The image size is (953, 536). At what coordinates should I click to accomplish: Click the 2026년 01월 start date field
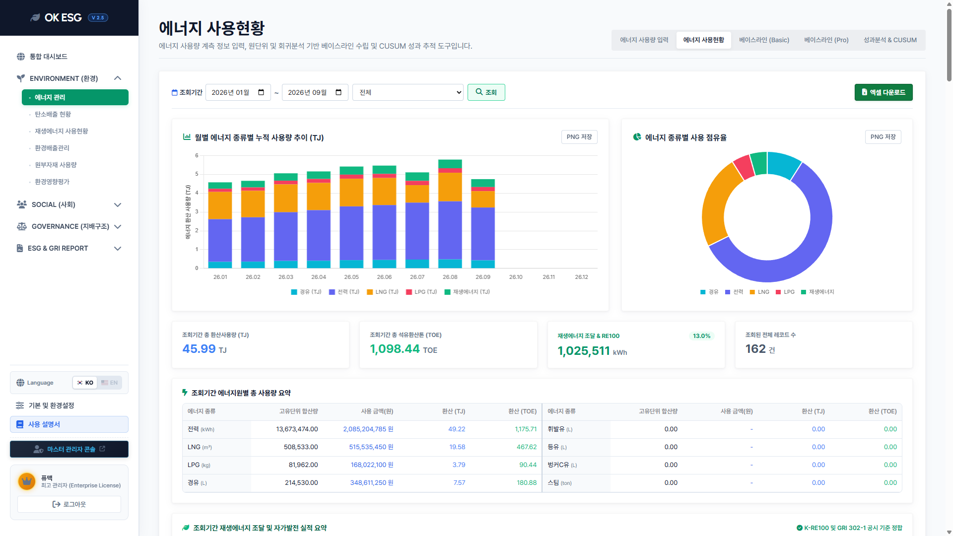[x=238, y=92]
